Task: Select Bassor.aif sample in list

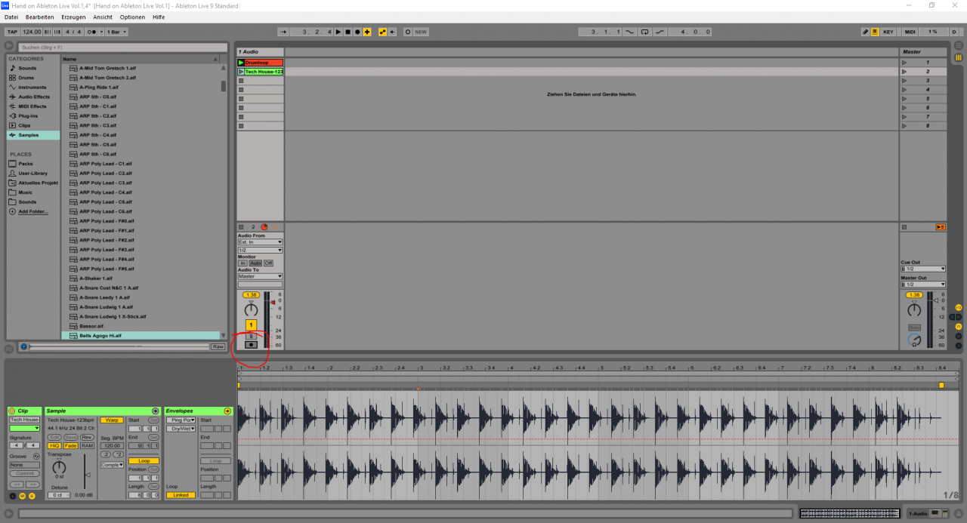Action: click(x=91, y=326)
